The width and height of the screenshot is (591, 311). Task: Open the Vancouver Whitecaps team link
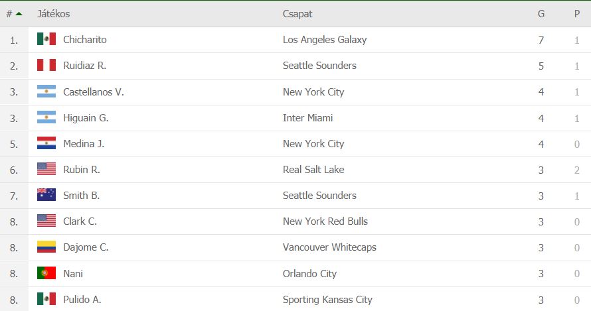coord(329,247)
